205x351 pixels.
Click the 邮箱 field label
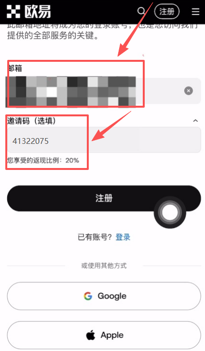[x=15, y=68]
